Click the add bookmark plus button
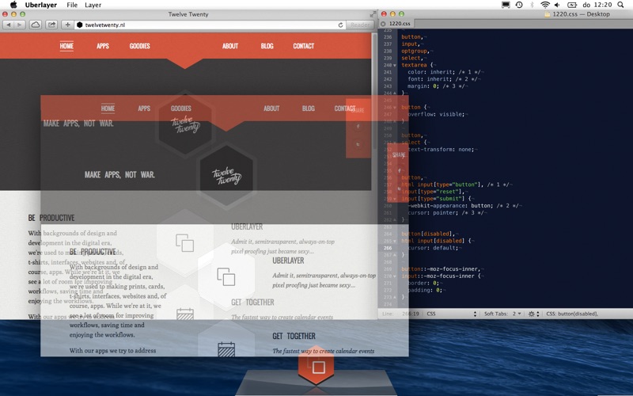633x396 pixels. pos(67,25)
